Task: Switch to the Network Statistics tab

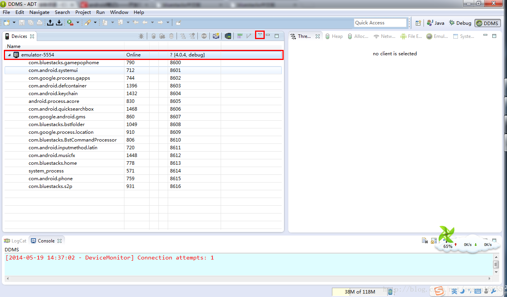Action: point(384,36)
